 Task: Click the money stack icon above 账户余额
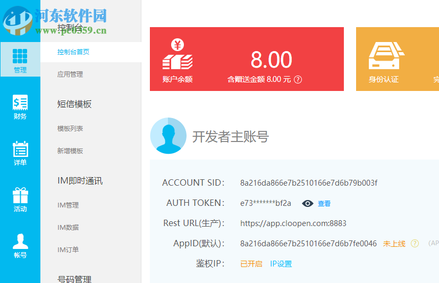(x=178, y=54)
